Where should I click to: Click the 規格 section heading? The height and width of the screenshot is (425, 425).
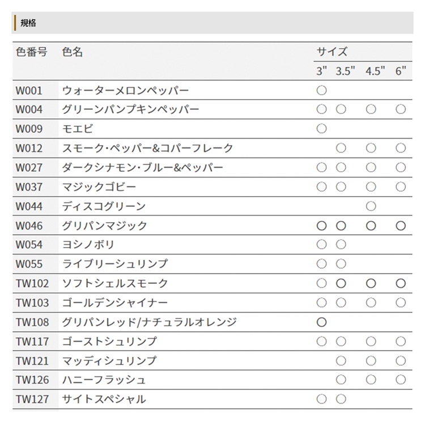[x=28, y=23]
